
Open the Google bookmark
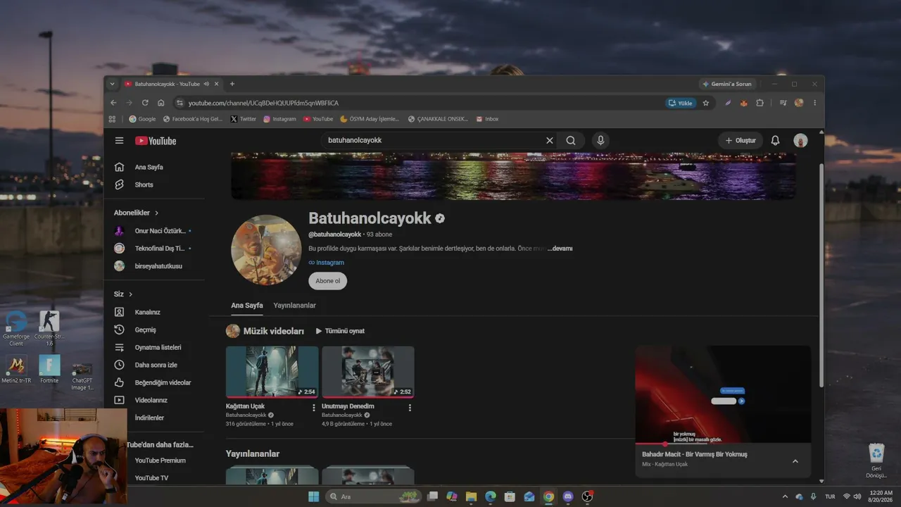point(142,119)
